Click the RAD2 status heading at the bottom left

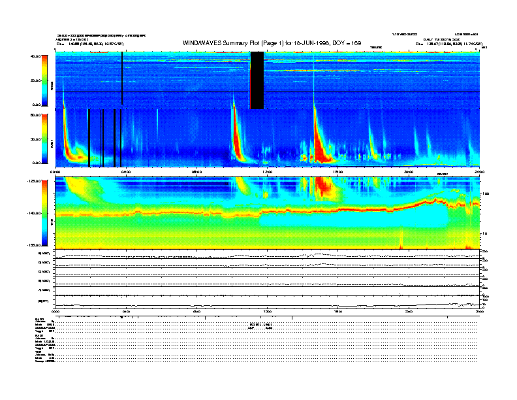click(x=39, y=320)
